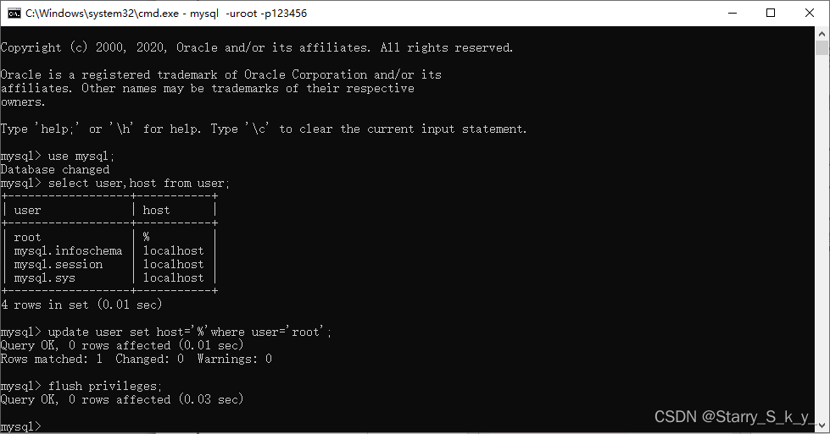Click the cmd.exe icon in the title bar
The height and width of the screenshot is (434, 830).
(14, 14)
